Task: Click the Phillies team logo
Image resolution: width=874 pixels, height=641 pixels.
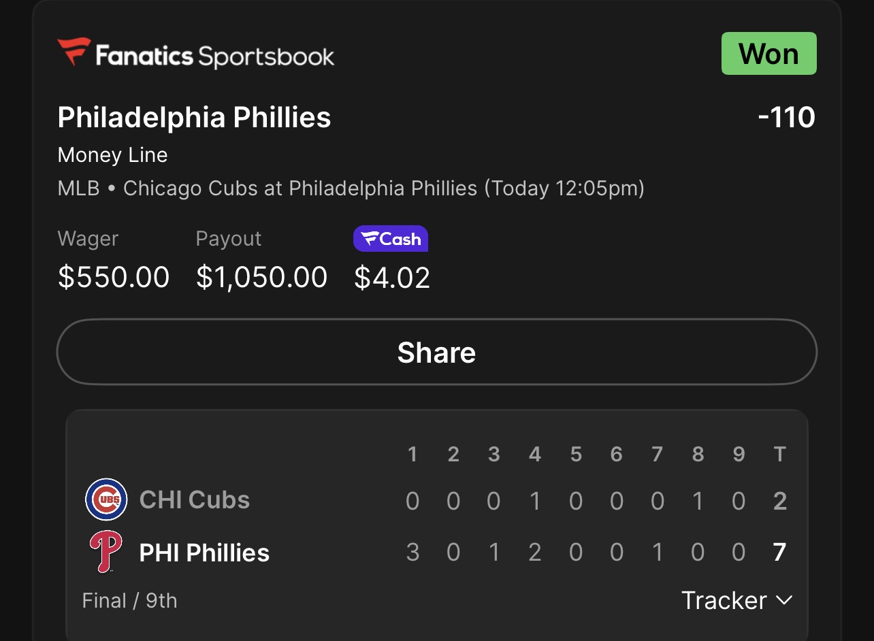Action: point(106,552)
